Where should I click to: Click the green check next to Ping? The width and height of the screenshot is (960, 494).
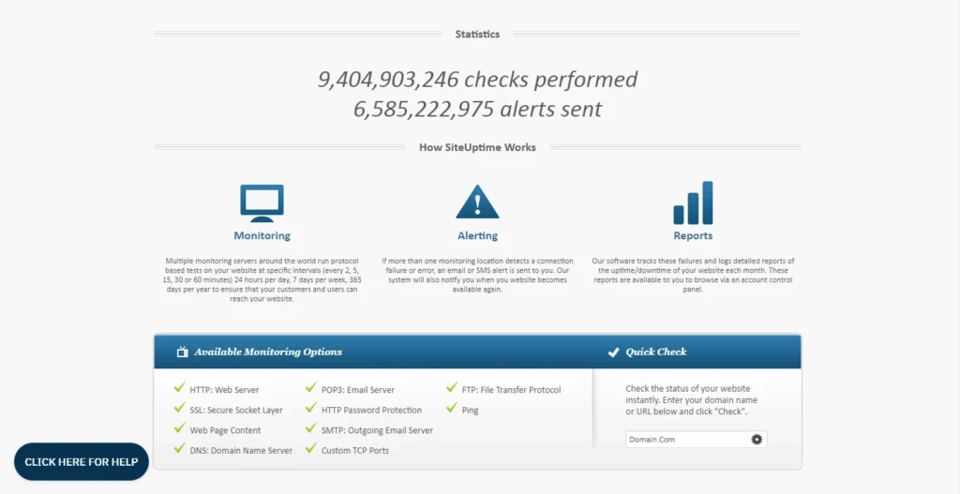(452, 408)
